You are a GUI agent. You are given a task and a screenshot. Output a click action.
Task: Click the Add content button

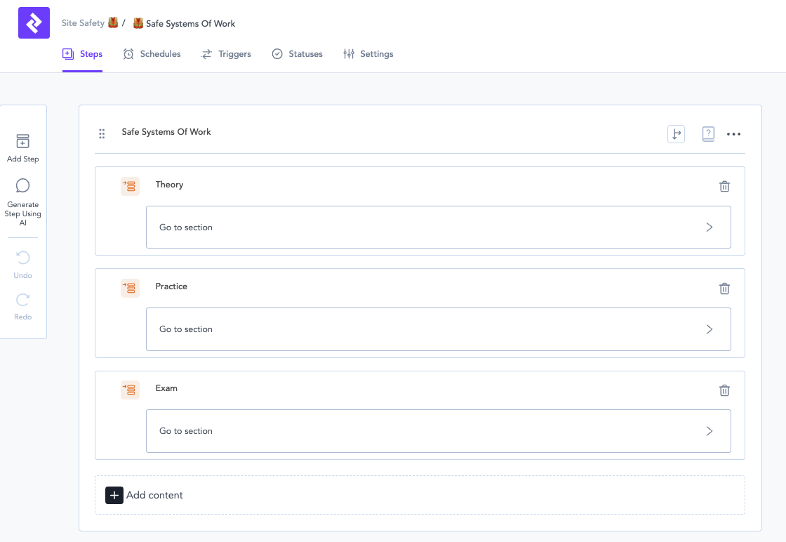click(x=145, y=495)
